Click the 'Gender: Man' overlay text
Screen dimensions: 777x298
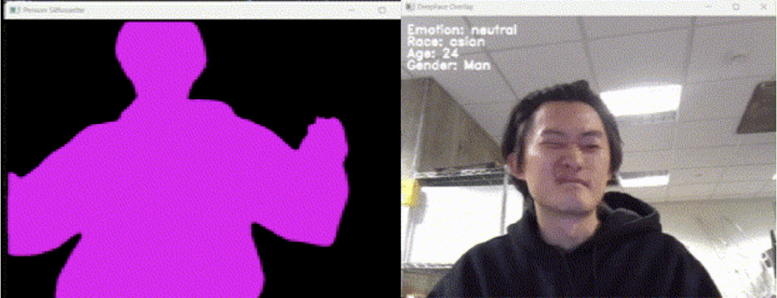pyautogui.click(x=449, y=65)
